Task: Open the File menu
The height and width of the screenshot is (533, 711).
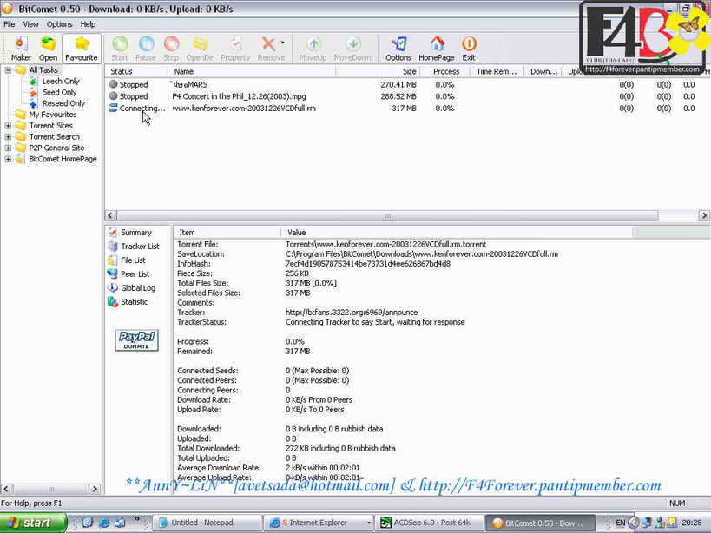Action: [x=9, y=24]
